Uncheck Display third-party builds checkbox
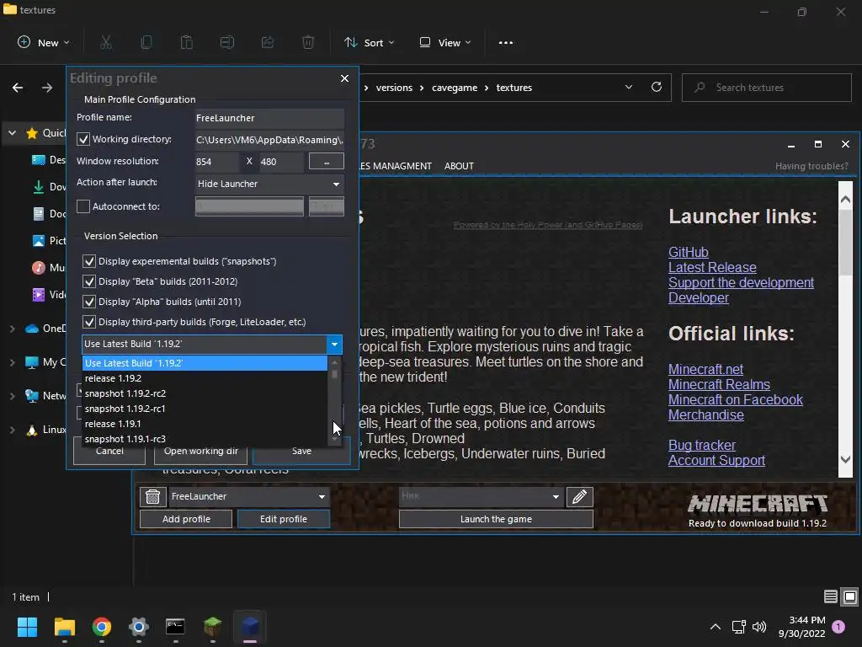The width and height of the screenshot is (862, 647). pos(89,322)
